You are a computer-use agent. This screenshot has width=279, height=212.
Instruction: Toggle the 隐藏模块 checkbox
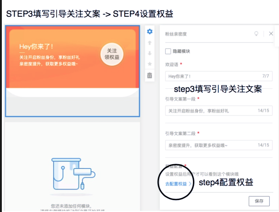click(168, 51)
